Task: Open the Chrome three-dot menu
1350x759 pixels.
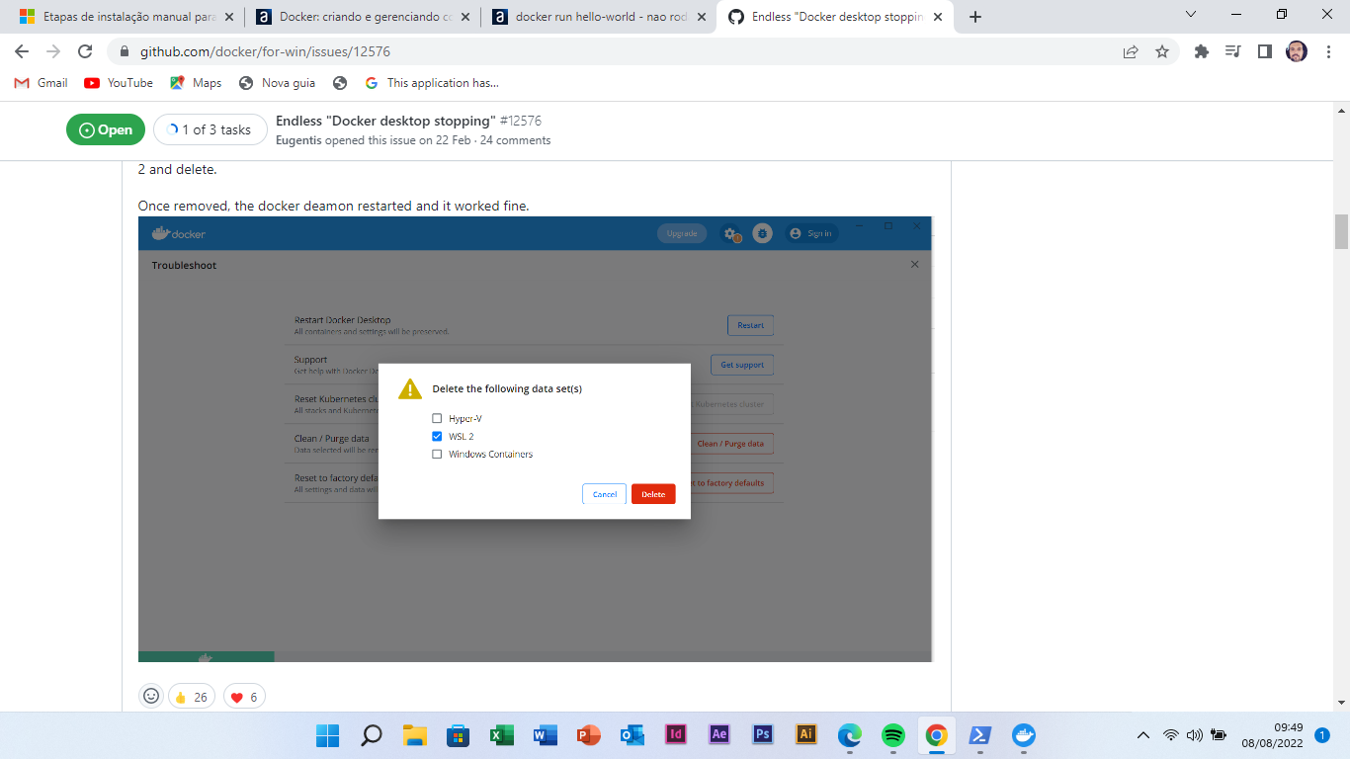Action: click(1327, 51)
